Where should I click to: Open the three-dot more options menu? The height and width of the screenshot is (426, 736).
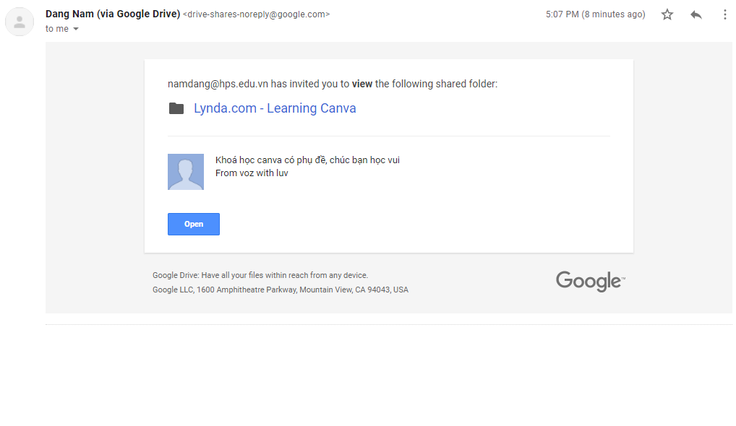coord(724,14)
